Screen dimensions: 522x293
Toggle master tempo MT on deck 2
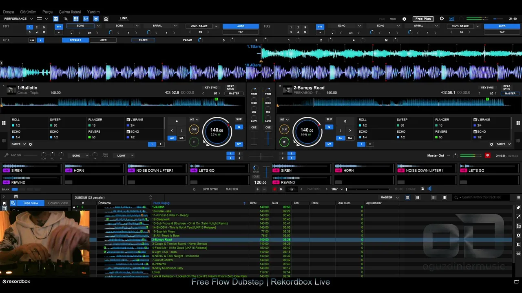[329, 144]
